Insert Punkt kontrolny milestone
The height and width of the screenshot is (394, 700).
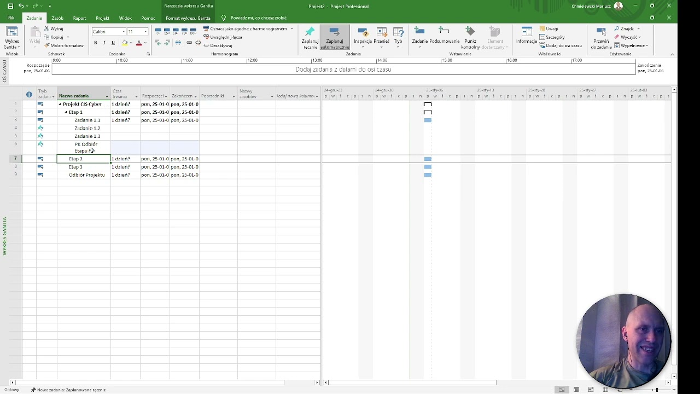coord(470,38)
